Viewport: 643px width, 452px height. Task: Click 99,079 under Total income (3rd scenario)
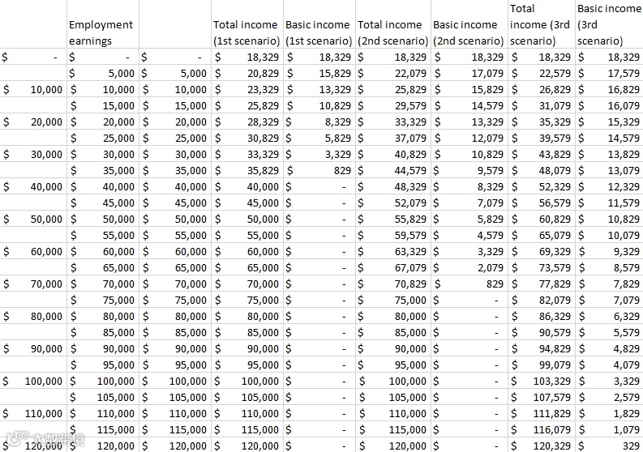(555, 365)
